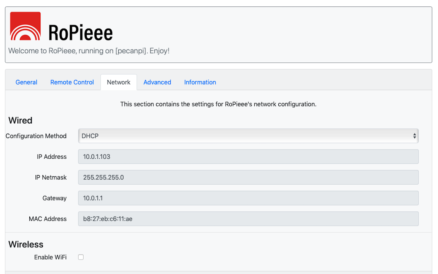Go to the Advanced tab

click(x=157, y=82)
